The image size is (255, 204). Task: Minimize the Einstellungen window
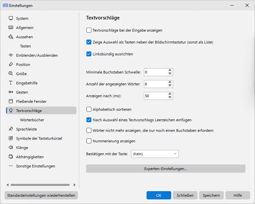232,5
